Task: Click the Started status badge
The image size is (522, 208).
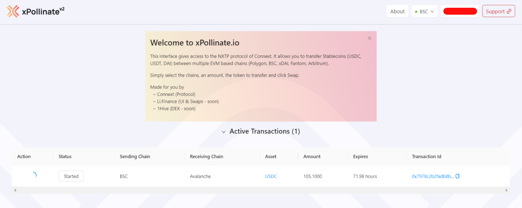Action: 71,176
